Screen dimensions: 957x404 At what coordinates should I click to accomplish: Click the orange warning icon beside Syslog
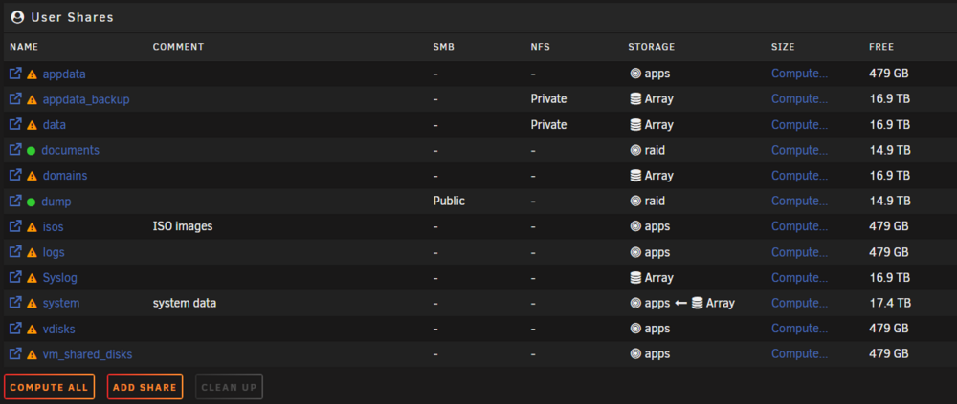(32, 279)
